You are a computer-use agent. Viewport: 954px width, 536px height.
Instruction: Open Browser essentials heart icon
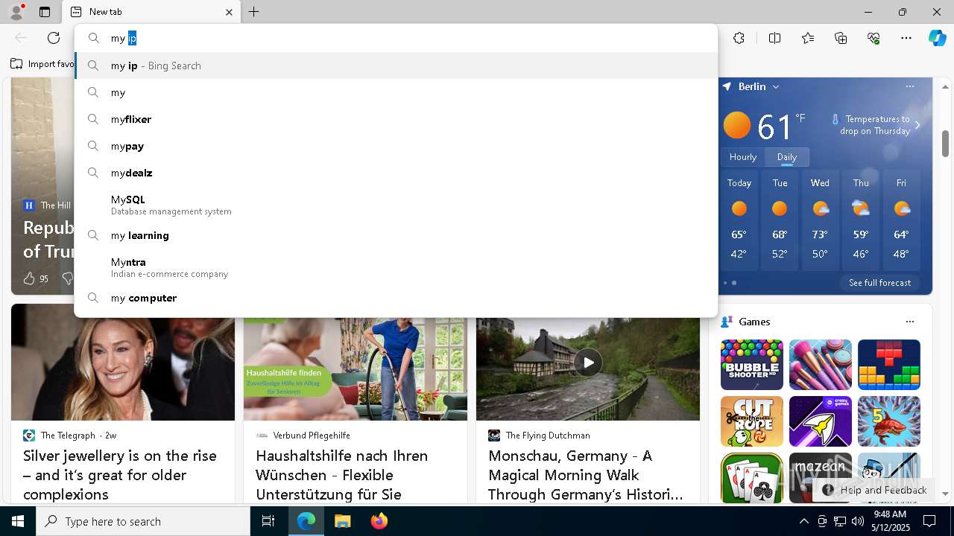point(874,38)
